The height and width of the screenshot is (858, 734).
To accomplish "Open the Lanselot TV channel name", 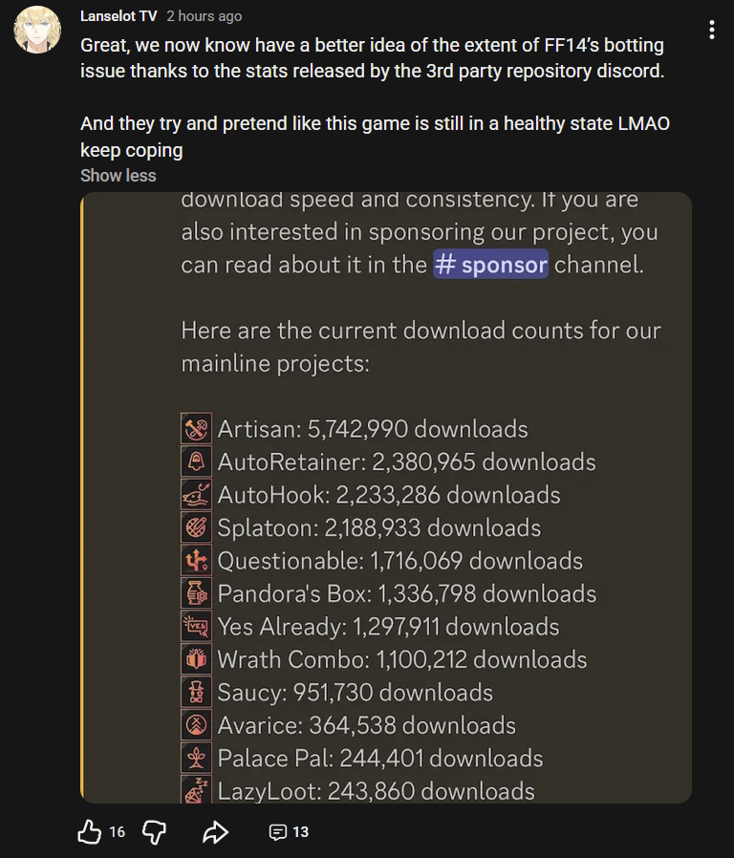I will click(119, 16).
